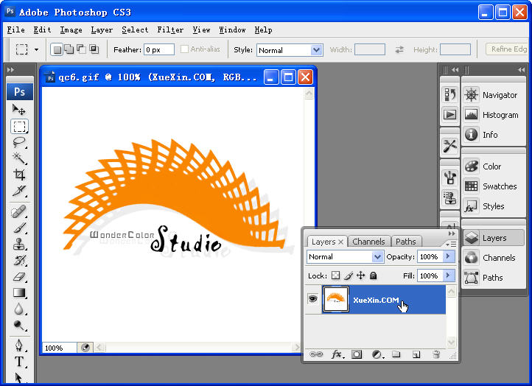Toggle Lock all
The width and height of the screenshot is (532, 386).
point(374,276)
